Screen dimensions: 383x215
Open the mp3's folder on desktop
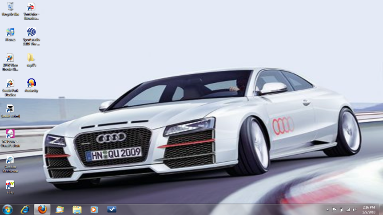(x=31, y=60)
